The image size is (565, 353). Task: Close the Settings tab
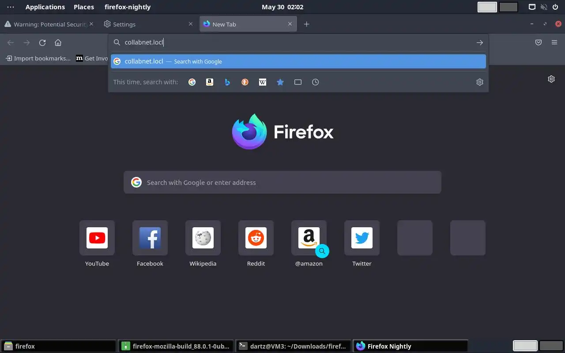191,24
